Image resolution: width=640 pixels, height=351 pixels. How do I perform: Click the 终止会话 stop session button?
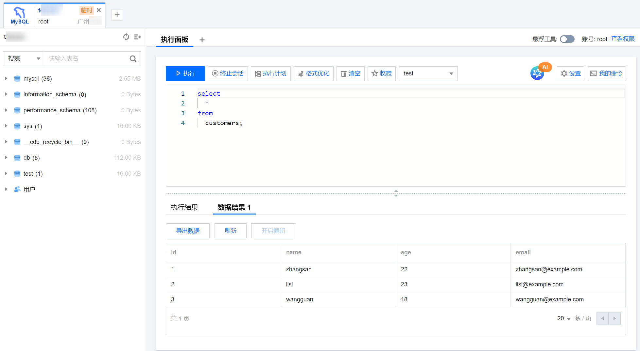tap(228, 73)
